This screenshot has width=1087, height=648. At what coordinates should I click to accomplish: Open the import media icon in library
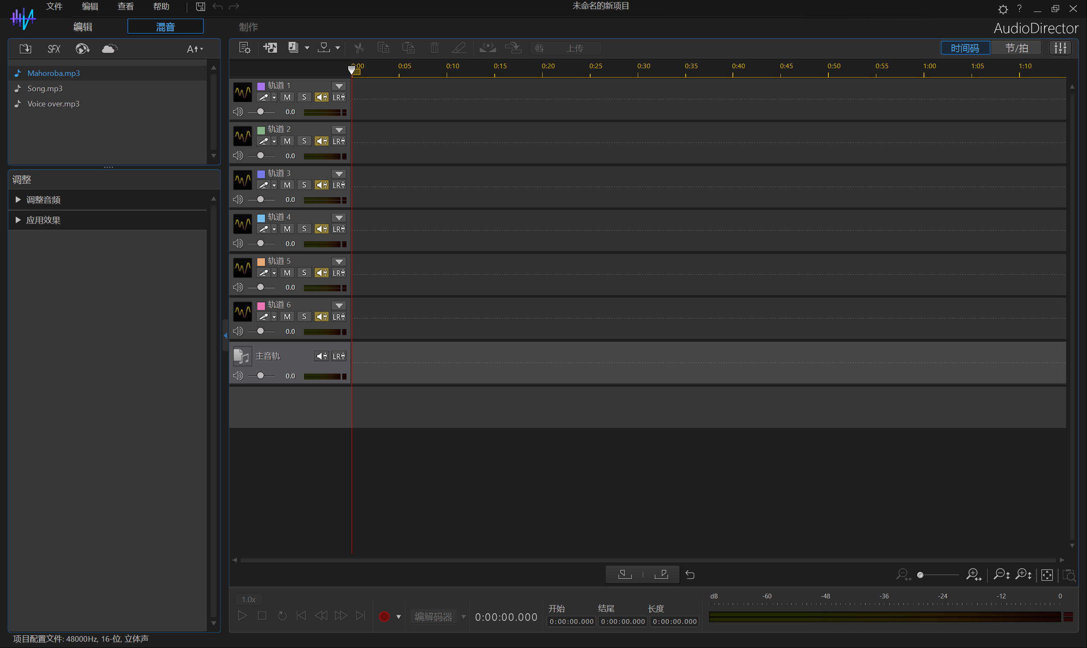pyautogui.click(x=25, y=49)
